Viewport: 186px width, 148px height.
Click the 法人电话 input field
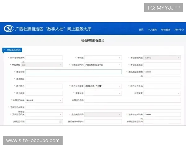point(44,93)
